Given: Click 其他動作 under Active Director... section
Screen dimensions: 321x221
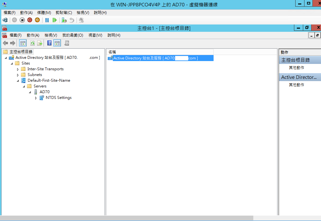Looking at the screenshot, I should [x=297, y=85].
